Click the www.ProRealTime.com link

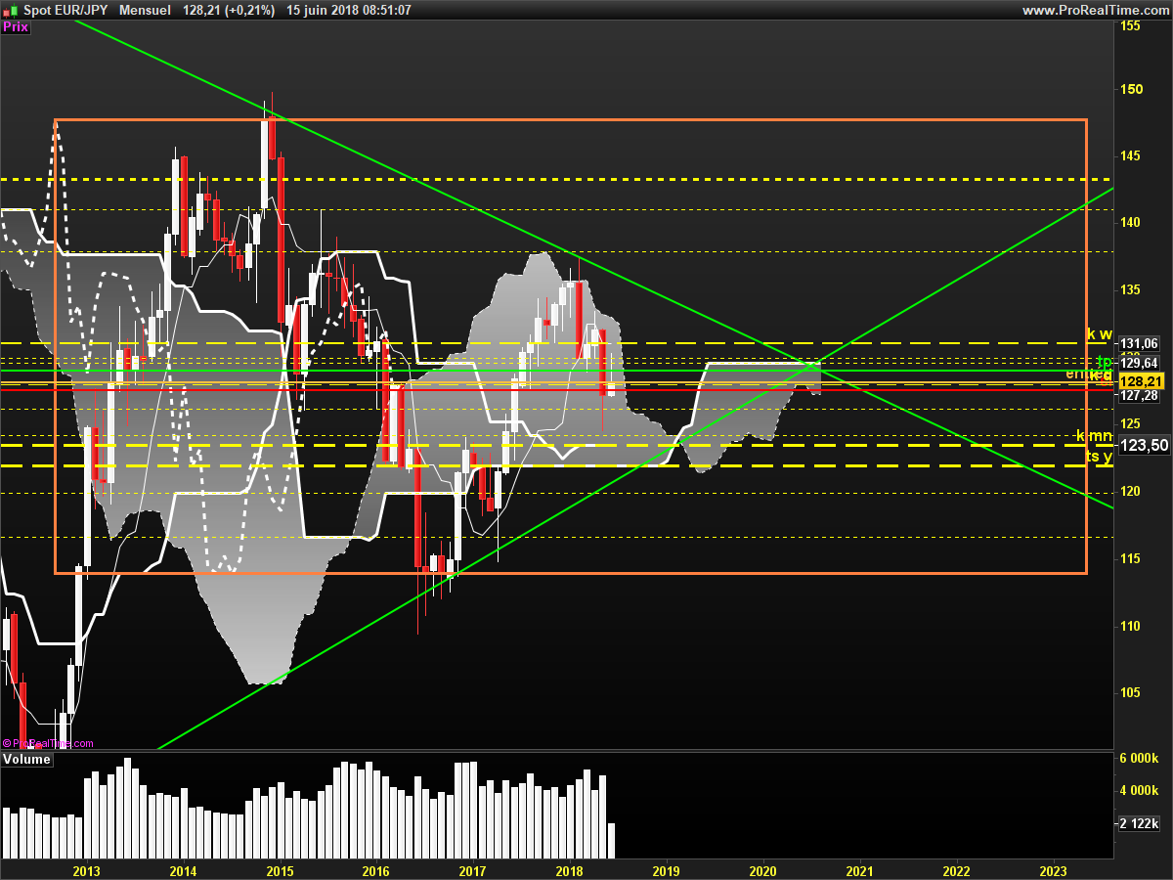[x=1095, y=10]
